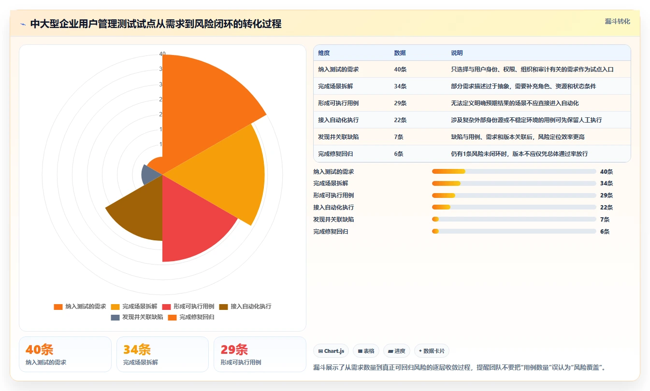650x391 pixels.
Task: Click progress bar for 纳入测试的需求
Action: (514, 171)
